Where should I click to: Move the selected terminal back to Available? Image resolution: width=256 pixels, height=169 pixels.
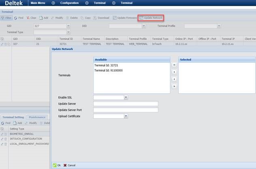coord(174,79)
